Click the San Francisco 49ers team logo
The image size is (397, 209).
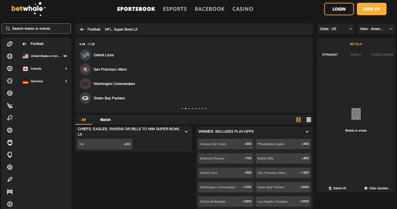coord(85,69)
